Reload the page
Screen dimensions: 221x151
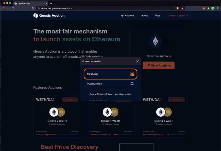pos(13,9)
